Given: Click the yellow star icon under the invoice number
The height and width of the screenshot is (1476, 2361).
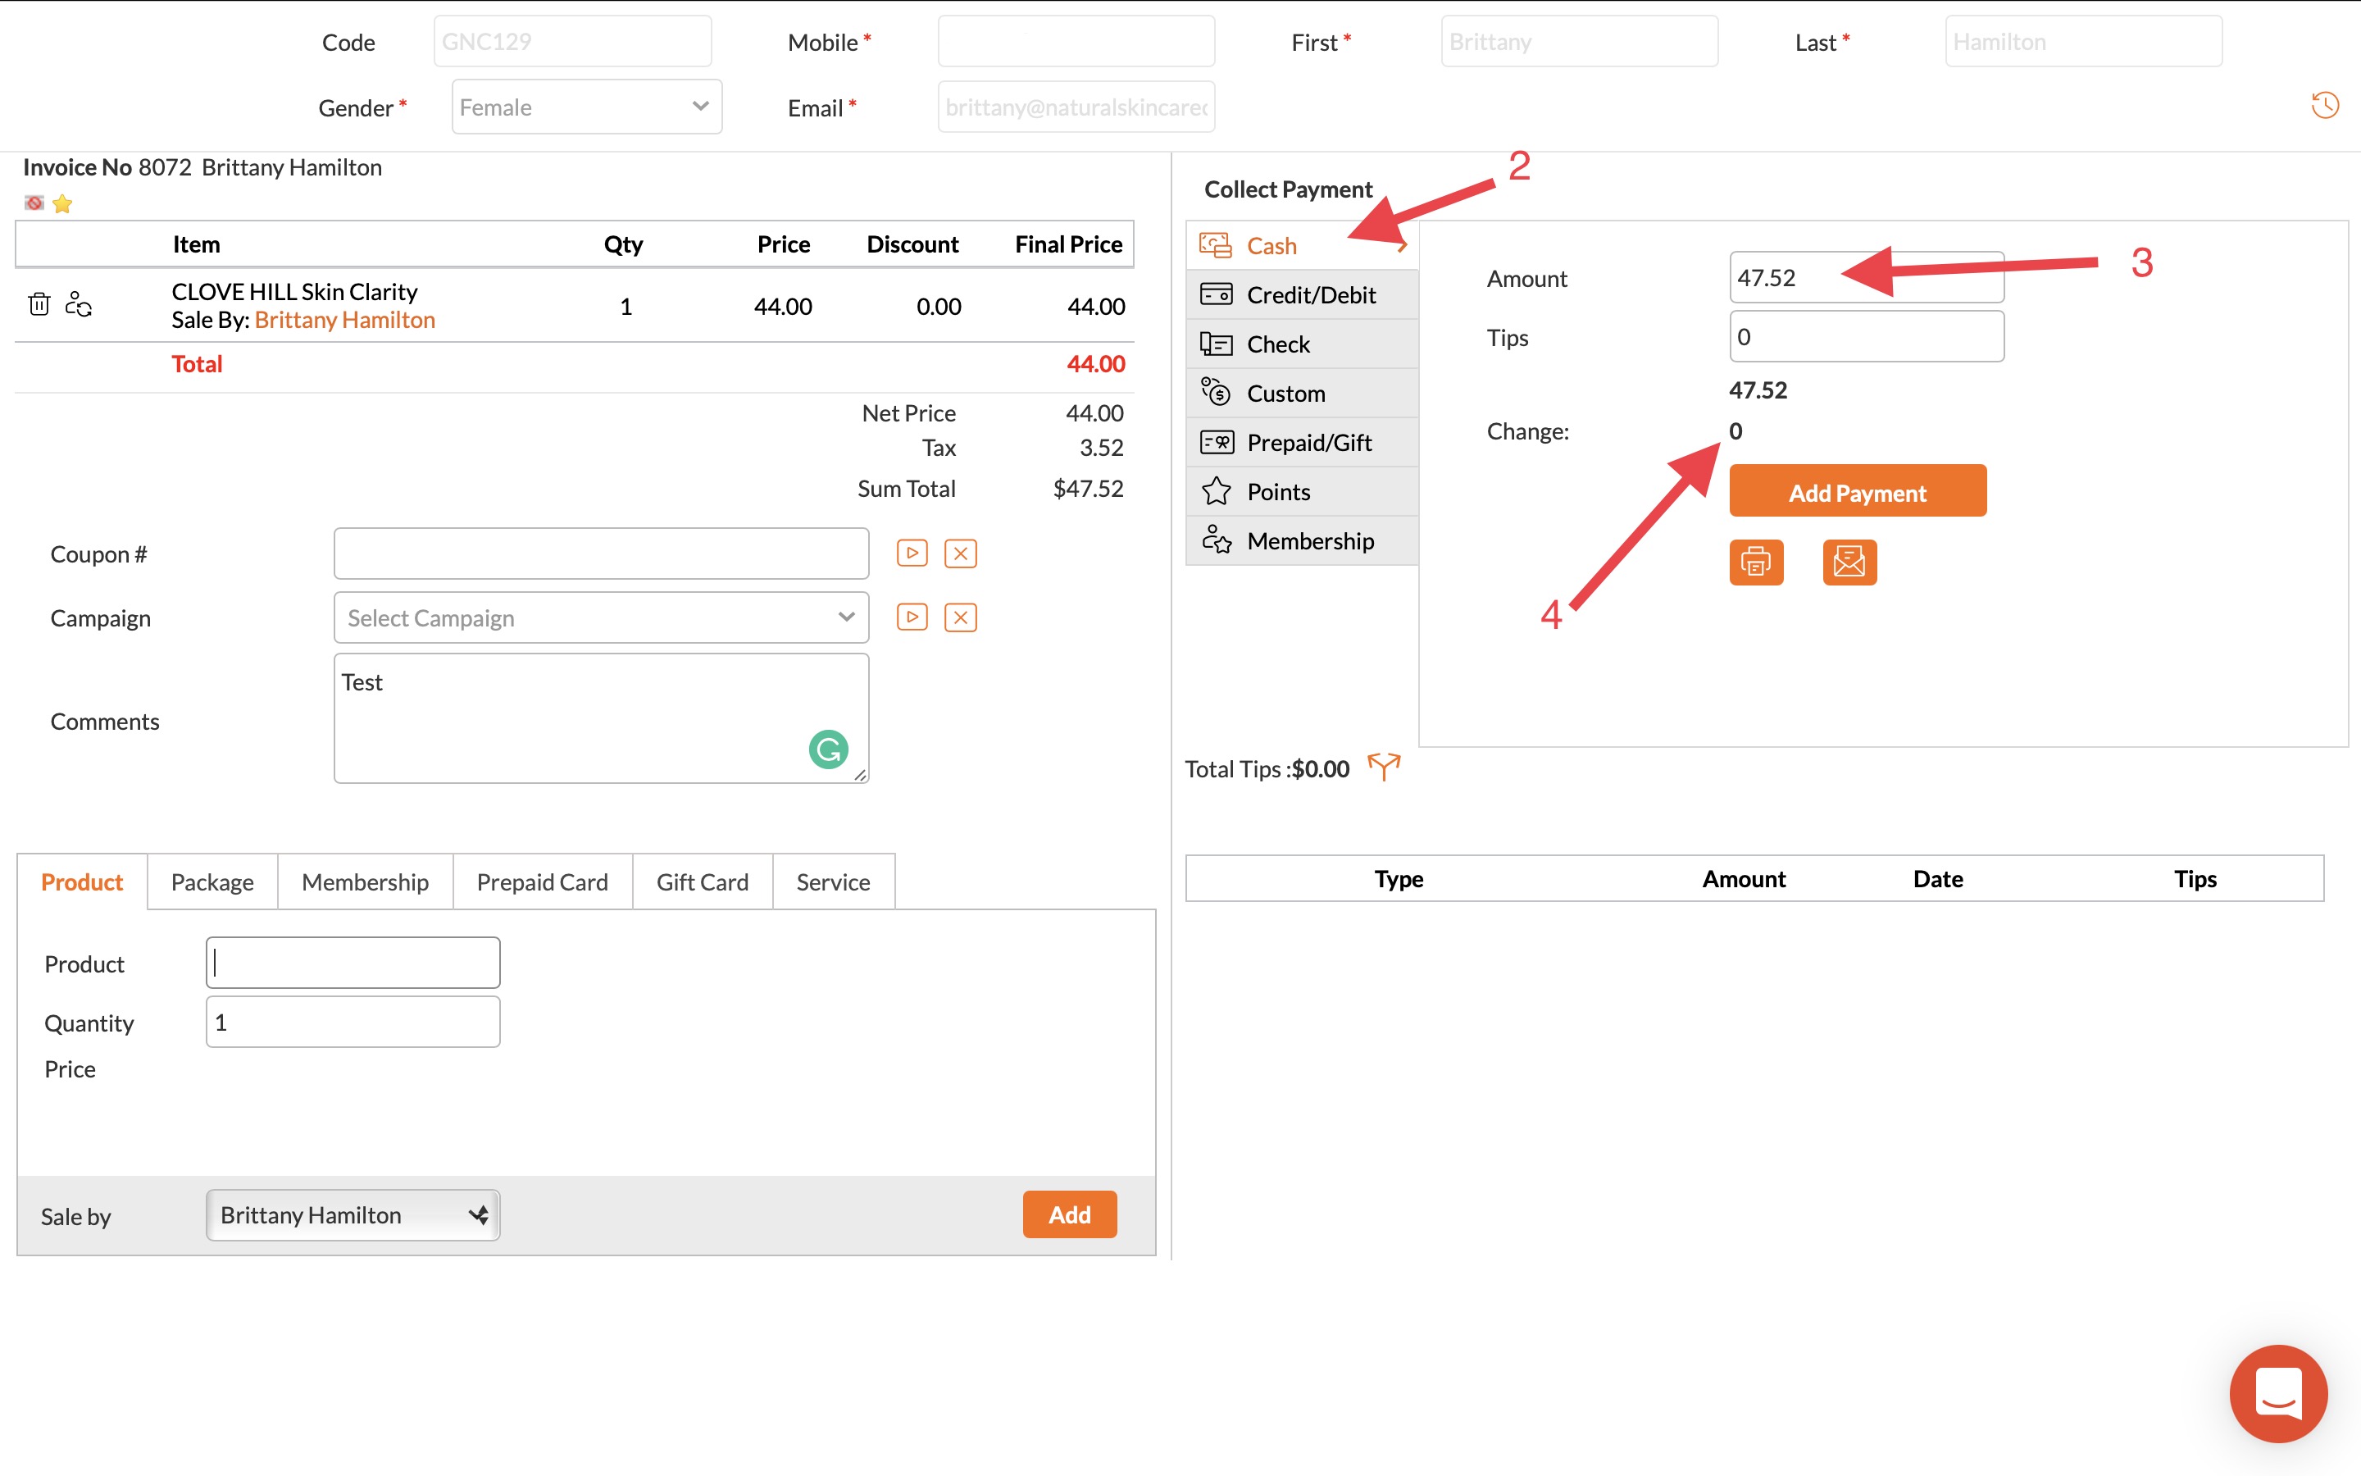Looking at the screenshot, I should pos(62,203).
